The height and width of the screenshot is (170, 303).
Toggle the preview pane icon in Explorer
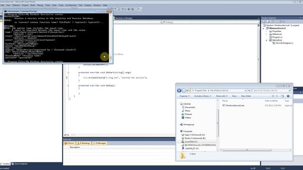[x=282, y=96]
